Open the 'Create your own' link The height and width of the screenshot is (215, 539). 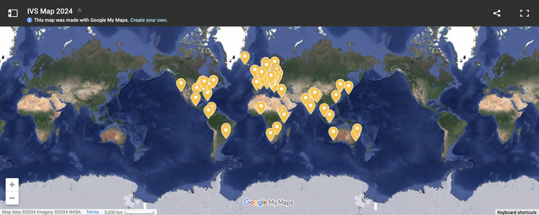148,20
